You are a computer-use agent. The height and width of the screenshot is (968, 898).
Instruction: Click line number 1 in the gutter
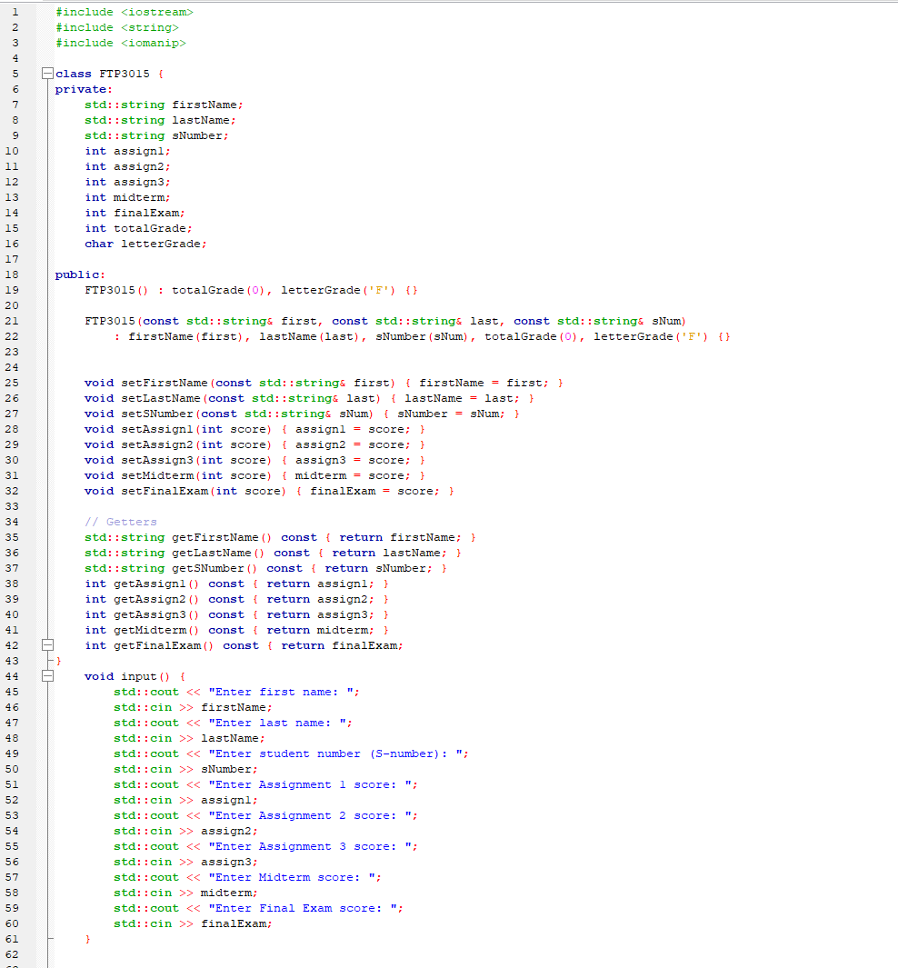15,12
